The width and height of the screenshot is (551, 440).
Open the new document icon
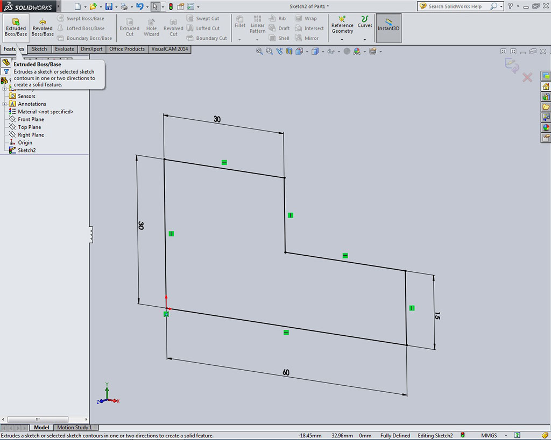(x=77, y=6)
